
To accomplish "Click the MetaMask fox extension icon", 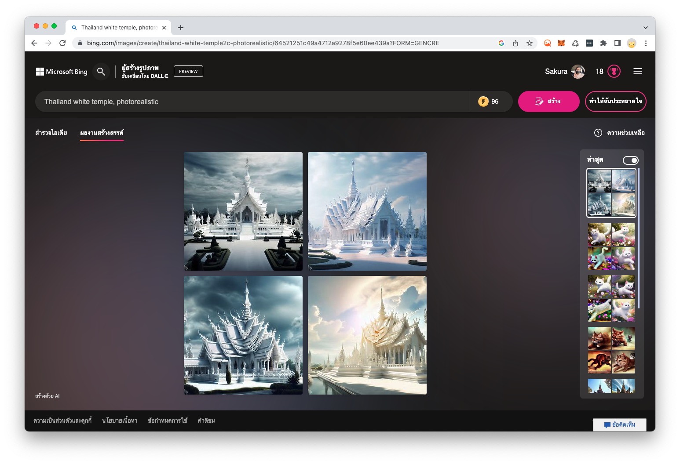I will click(561, 43).
